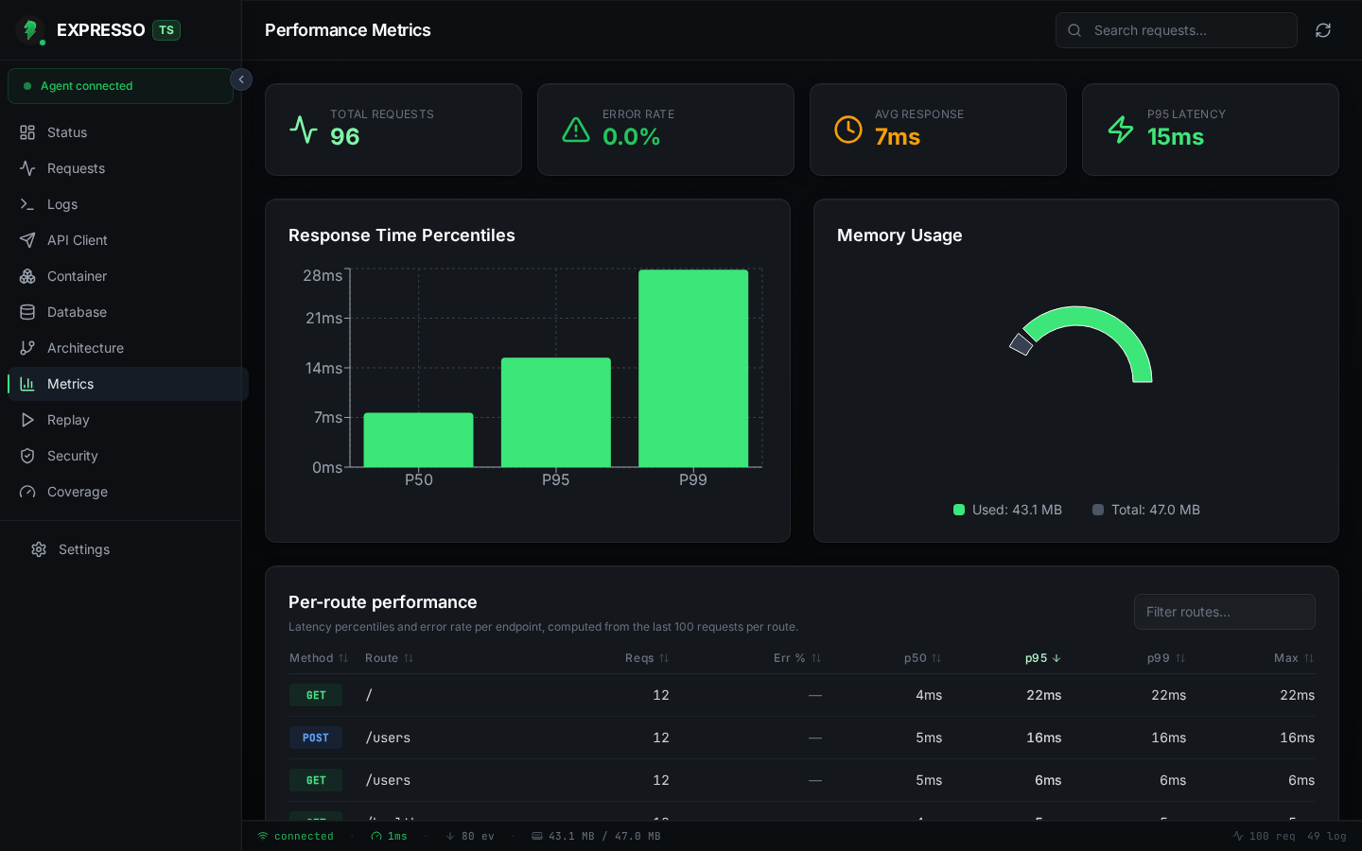
Task: Navigate to Security in the sidebar
Action: (128, 456)
